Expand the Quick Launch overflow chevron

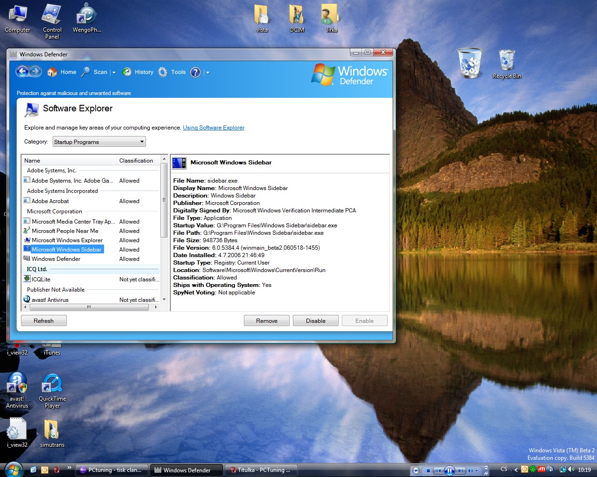coord(69,467)
